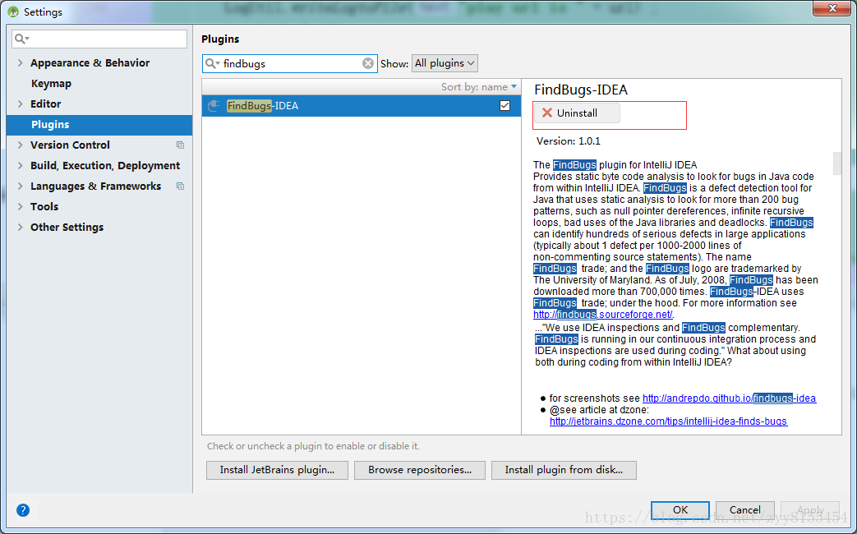
Task: Expand Build, Execution, Deployment arrow
Action: click(21, 166)
